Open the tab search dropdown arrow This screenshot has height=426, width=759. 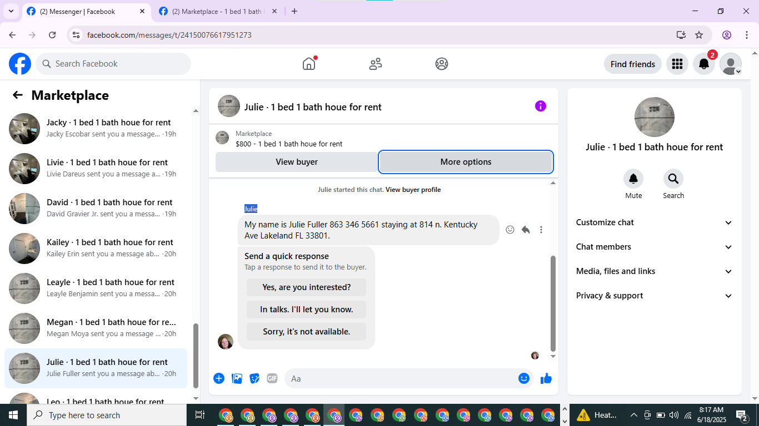(x=11, y=11)
